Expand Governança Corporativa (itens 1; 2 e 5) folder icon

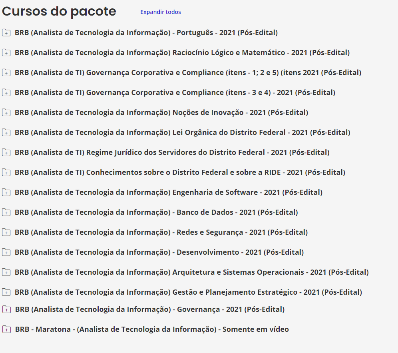[x=6, y=73]
